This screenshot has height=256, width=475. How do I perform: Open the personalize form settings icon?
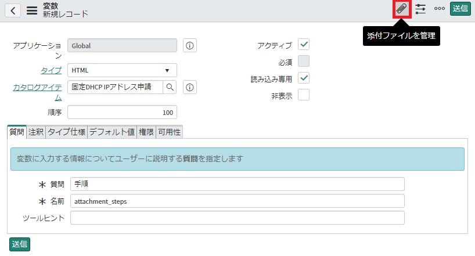pos(420,9)
